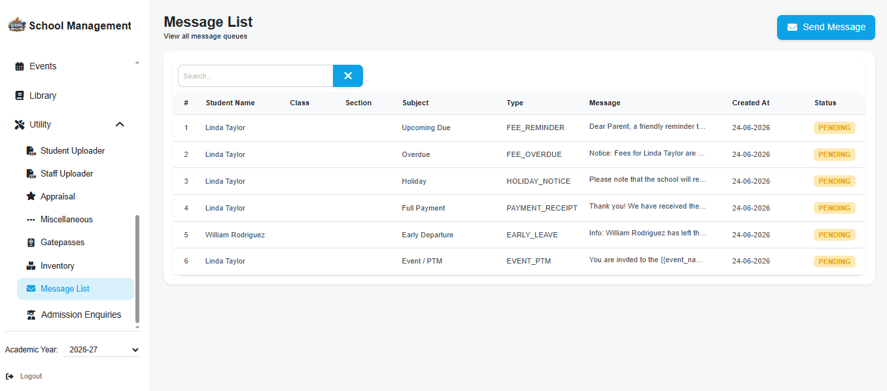Image resolution: width=887 pixels, height=391 pixels.
Task: Click the sidebar scroll-down arrow
Action: coord(137,327)
